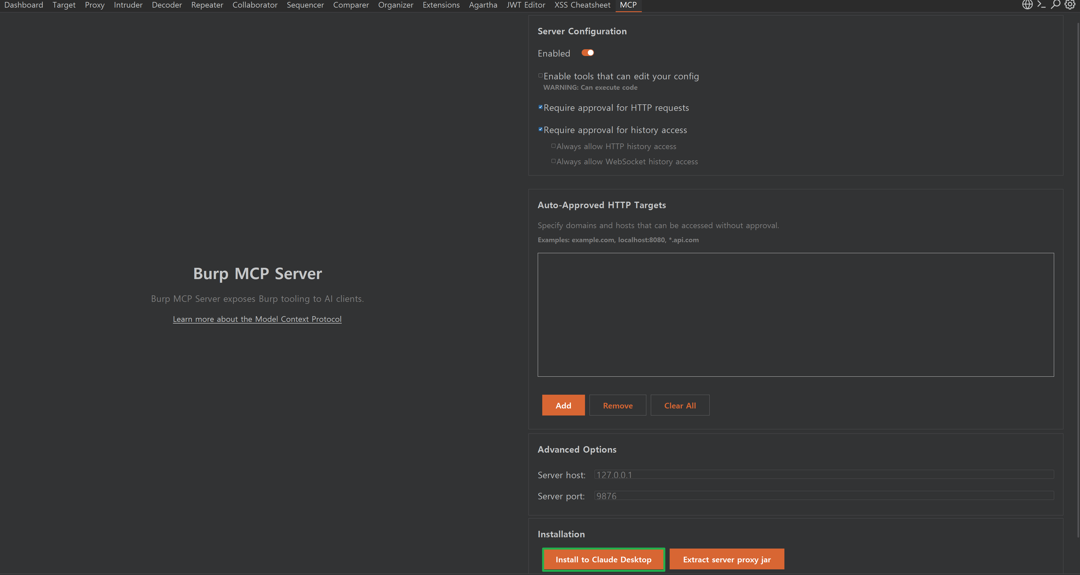Click the Clear All button
Screen dimensions: 1080x575
pos(679,405)
